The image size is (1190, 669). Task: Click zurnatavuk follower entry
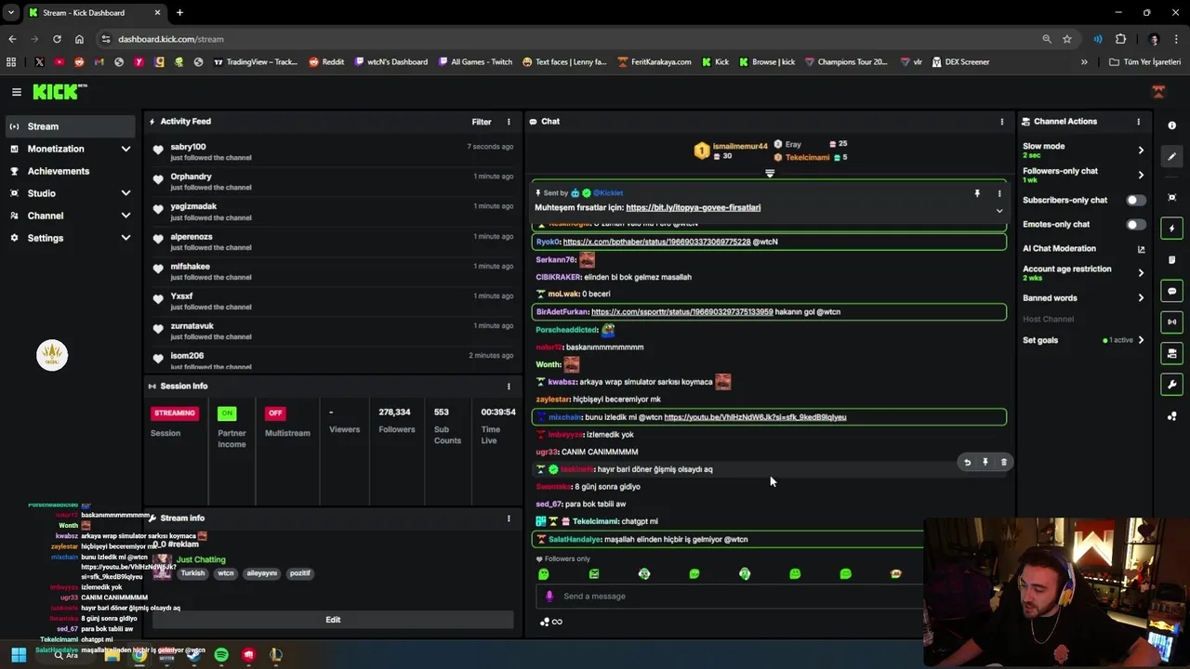point(333,331)
